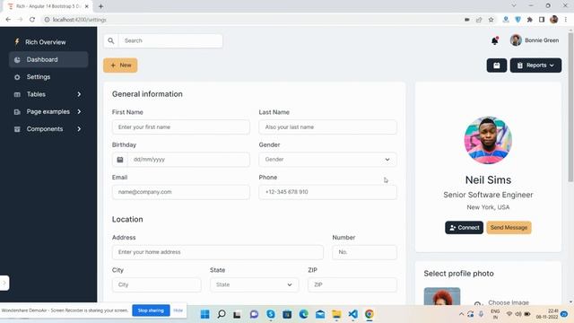Viewport: 574px width, 323px height.
Task: Click the Choose Image text
Action: (x=509, y=302)
